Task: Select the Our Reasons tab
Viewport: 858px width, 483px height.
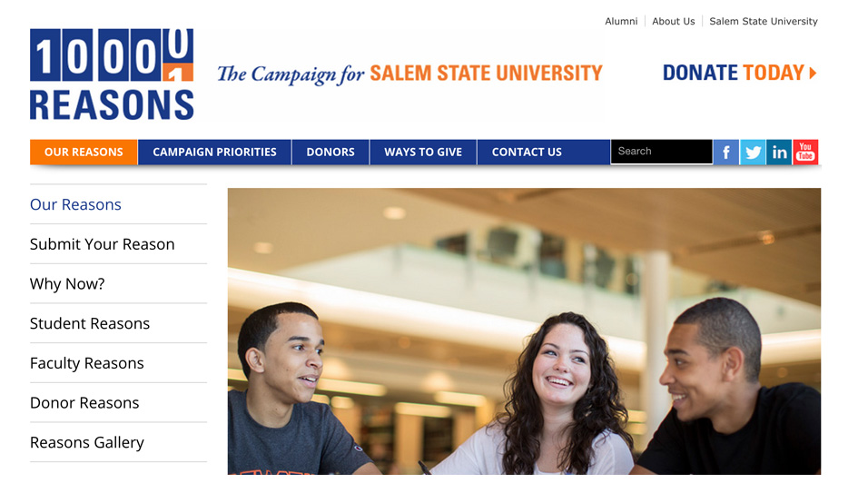Action: 84,152
